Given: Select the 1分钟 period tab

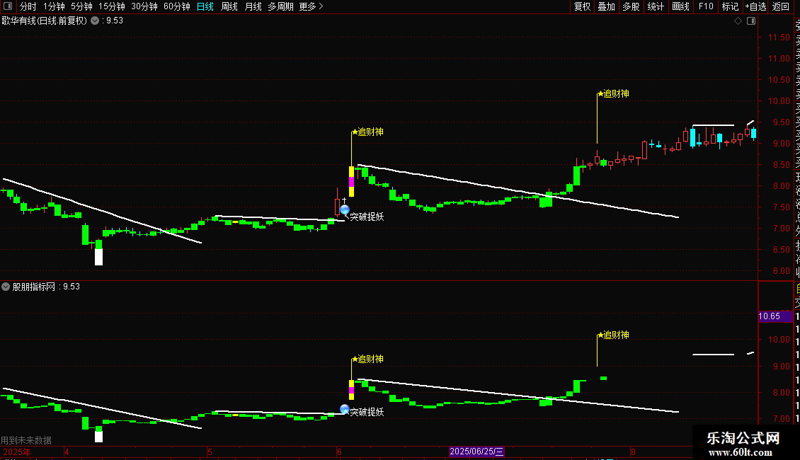Looking at the screenshot, I should click(x=54, y=6).
